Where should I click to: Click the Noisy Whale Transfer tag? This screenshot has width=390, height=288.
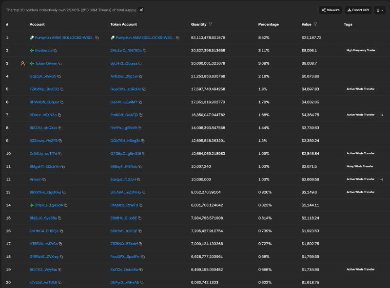360,166
